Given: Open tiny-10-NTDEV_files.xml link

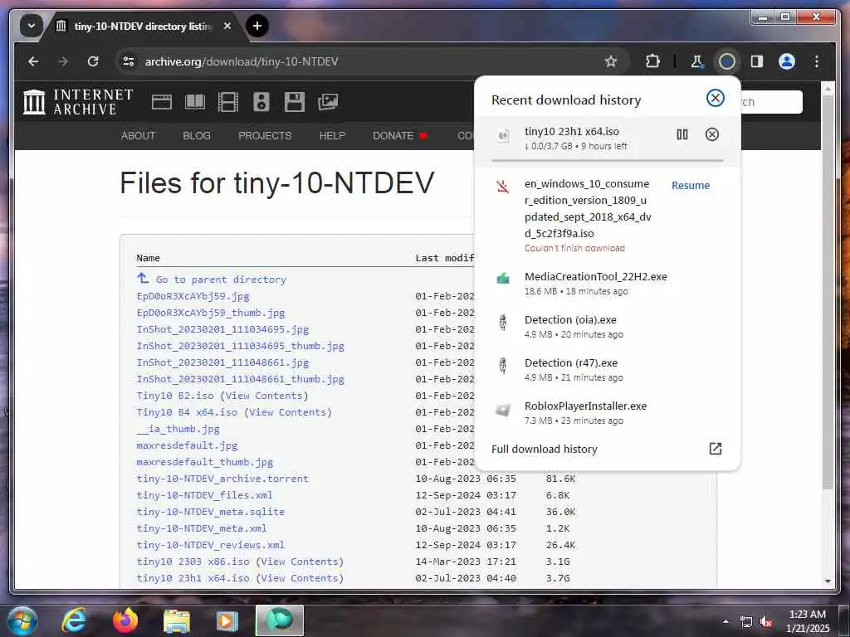Looking at the screenshot, I should [x=204, y=495].
